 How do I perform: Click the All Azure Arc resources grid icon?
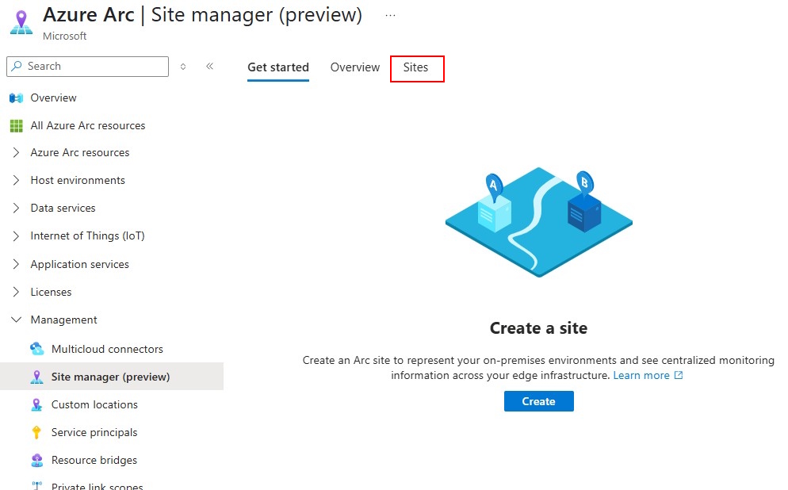(x=17, y=125)
